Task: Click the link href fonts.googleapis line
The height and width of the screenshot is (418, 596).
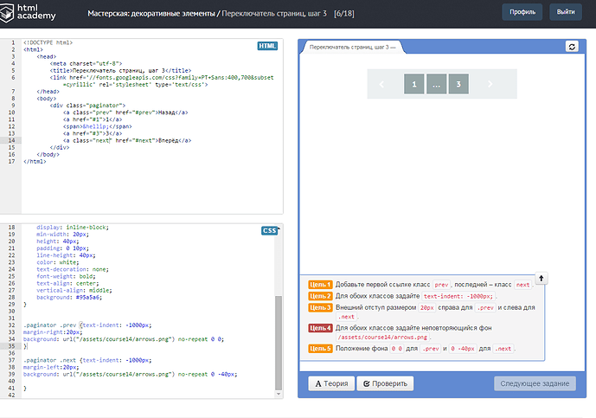Action: tap(162, 81)
